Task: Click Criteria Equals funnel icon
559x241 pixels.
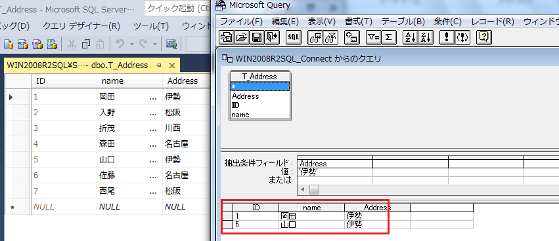Action: point(374,37)
